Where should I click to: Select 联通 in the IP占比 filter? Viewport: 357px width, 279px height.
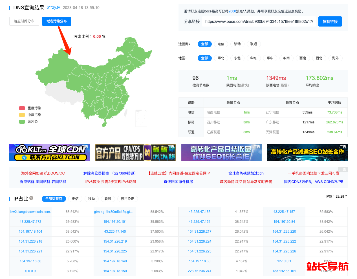108,199
